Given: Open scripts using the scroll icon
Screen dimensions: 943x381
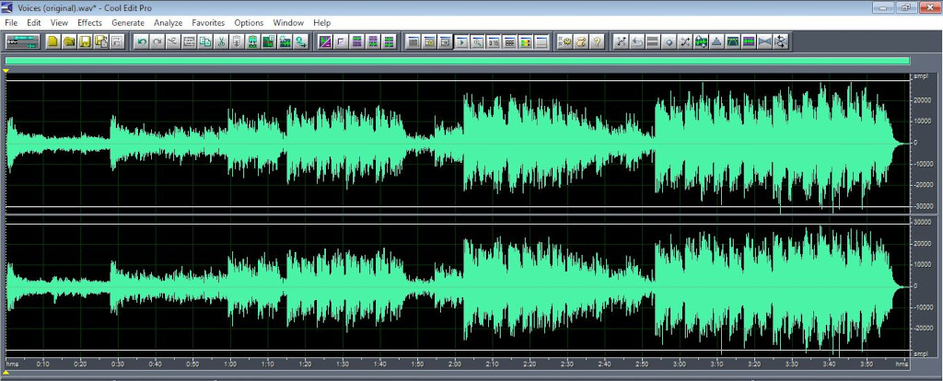Looking at the screenshot, I should [x=581, y=41].
